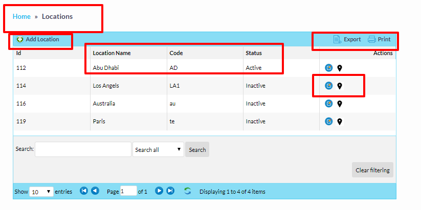Click the edit icon for Abu Dhabi
Image resolution: width=421 pixels, height=210 pixels.
(x=329, y=68)
